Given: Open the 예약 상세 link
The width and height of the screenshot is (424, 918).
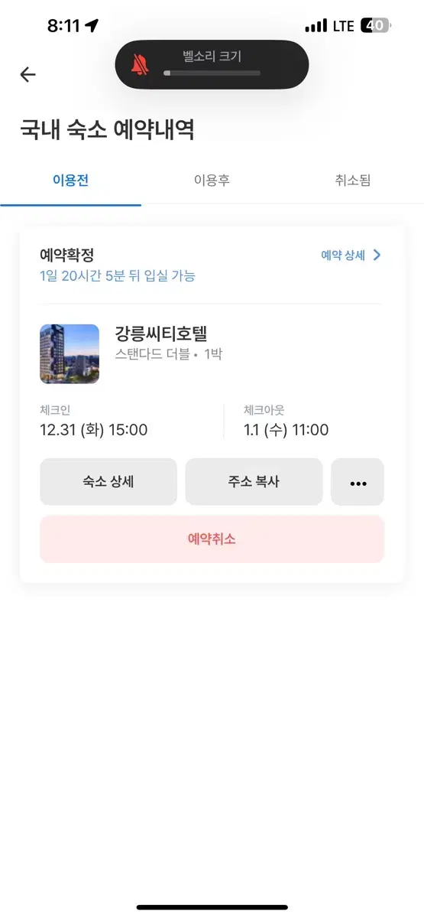Looking at the screenshot, I should tap(343, 256).
